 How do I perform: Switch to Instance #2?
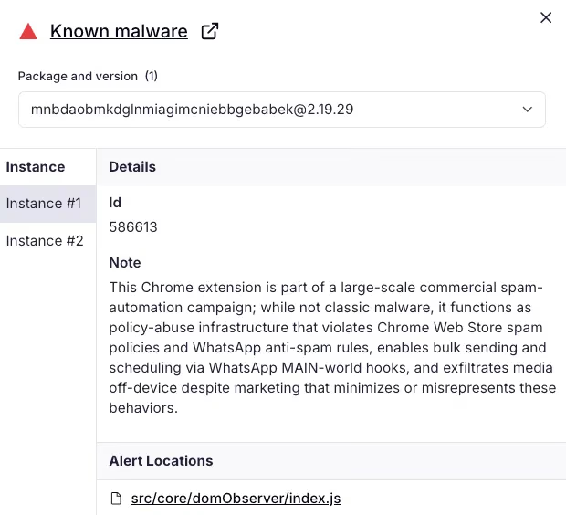coord(45,241)
